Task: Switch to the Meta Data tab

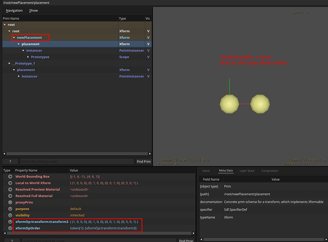Action: click(226, 171)
